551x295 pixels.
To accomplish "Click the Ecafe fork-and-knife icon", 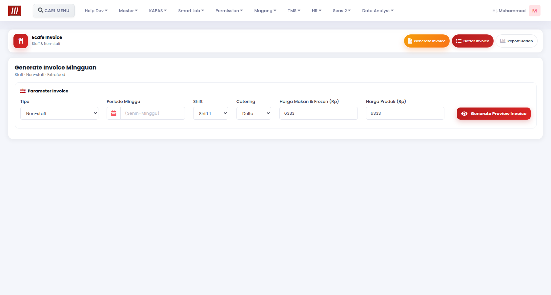I will coord(21,41).
